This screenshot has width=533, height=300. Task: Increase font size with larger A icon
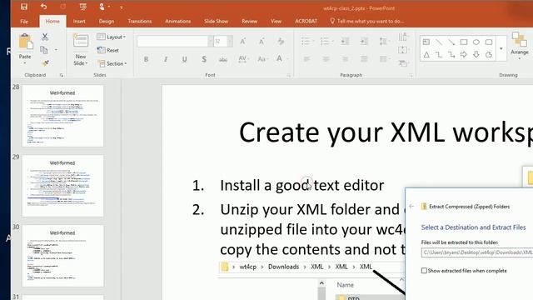pyautogui.click(x=242, y=42)
